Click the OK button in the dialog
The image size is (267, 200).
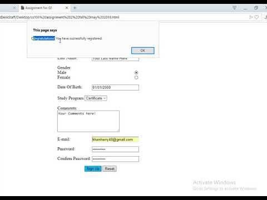coord(142,51)
